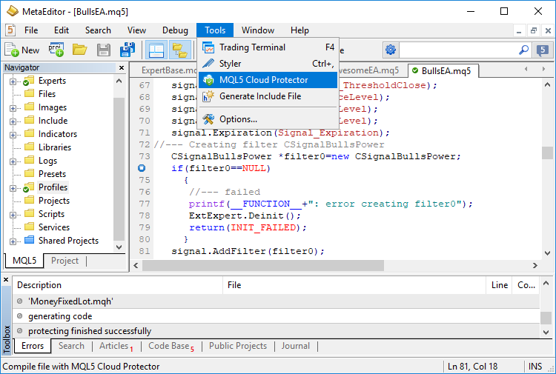This screenshot has height=374, width=556.
Task: Expand the Shared Projects tree node
Action: (x=13, y=242)
